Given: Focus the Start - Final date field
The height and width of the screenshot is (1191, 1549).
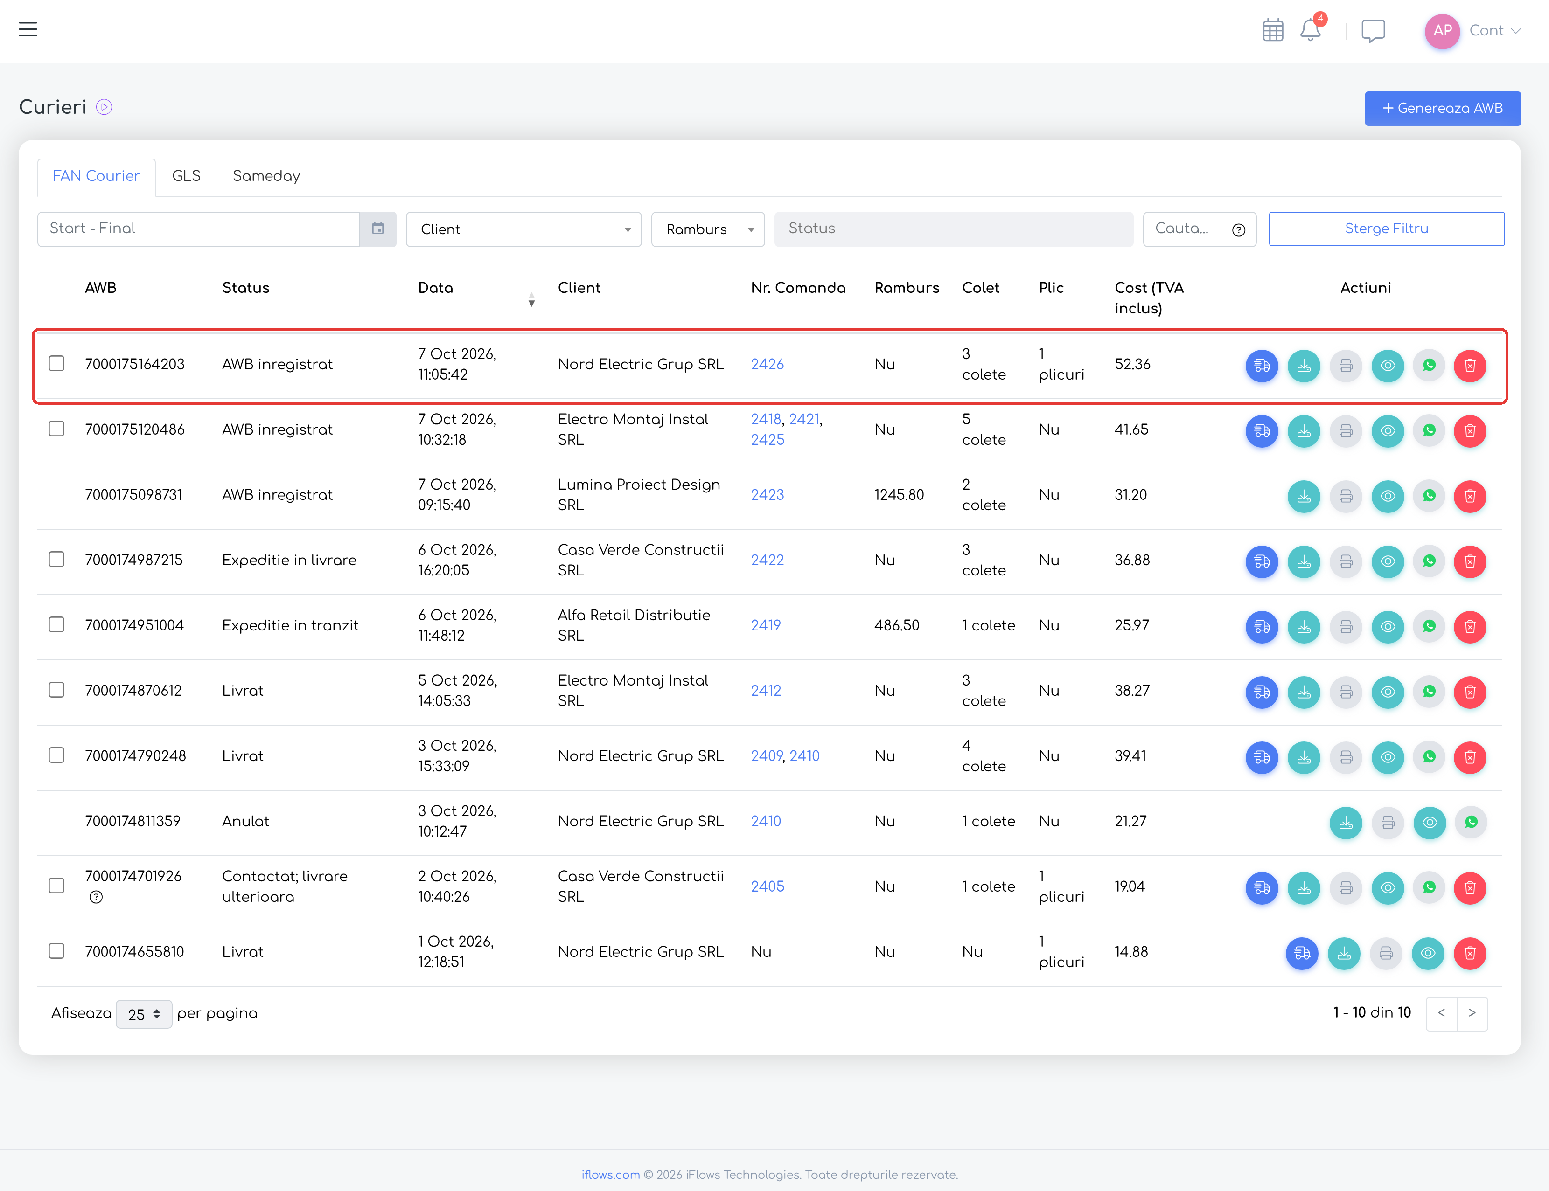Looking at the screenshot, I should (x=199, y=229).
